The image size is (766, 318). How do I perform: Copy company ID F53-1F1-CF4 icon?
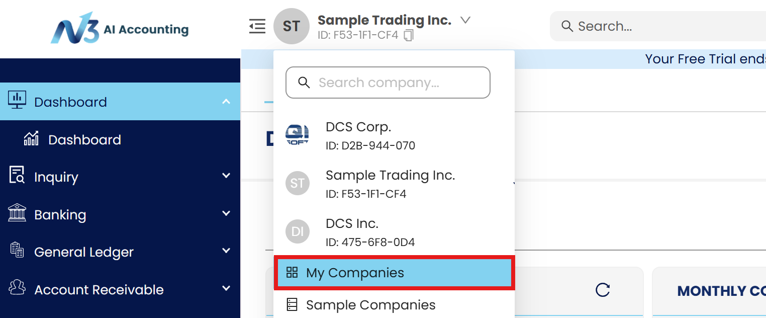point(409,36)
